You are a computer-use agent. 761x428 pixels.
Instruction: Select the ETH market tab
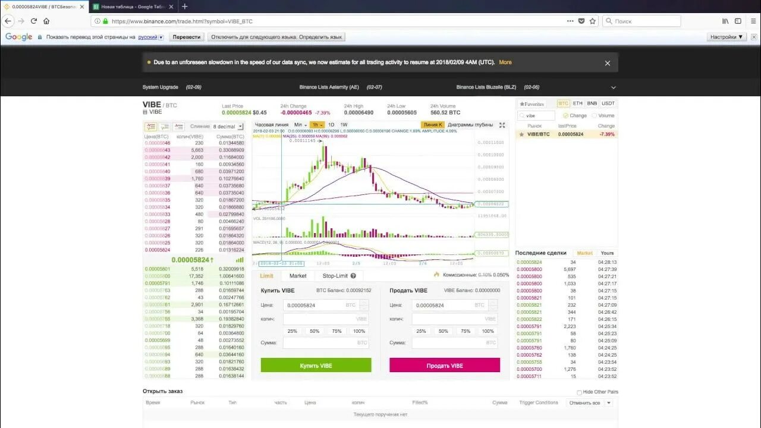578,103
